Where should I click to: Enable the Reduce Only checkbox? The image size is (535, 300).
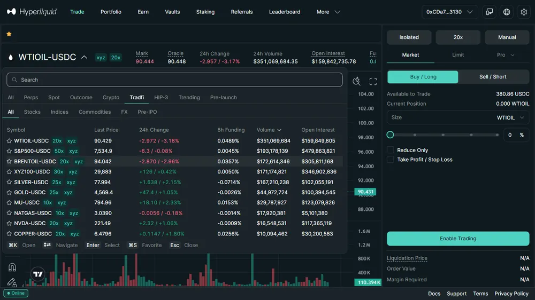click(391, 150)
